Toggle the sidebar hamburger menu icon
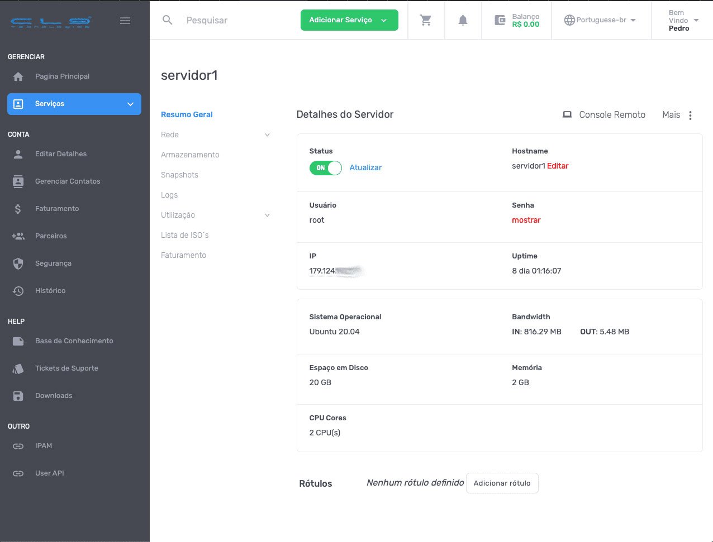 (125, 21)
